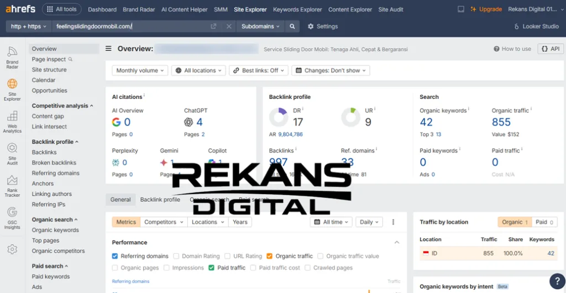Click the search icon beside Page inspect
This screenshot has height=293, width=566.
pyautogui.click(x=70, y=59)
